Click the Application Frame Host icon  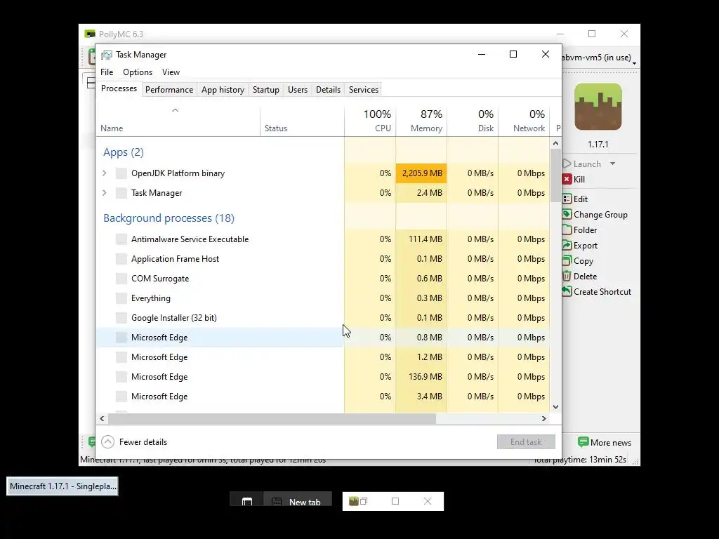(121, 259)
